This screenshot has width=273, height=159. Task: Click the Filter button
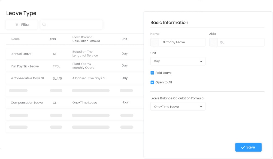click(22, 25)
